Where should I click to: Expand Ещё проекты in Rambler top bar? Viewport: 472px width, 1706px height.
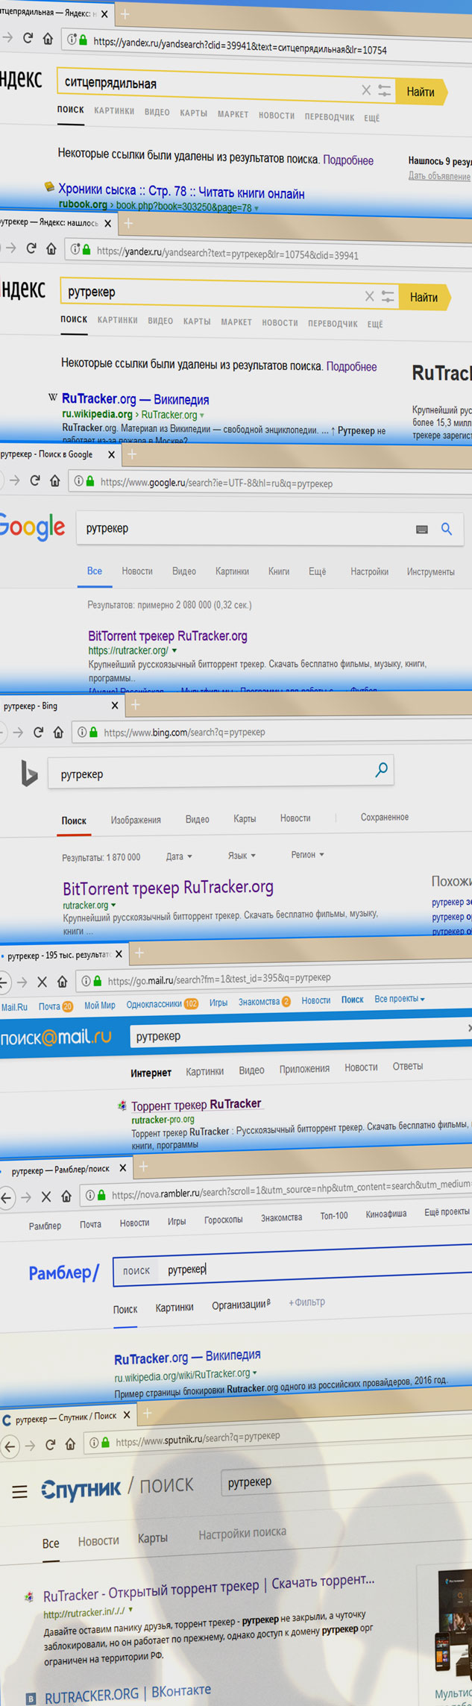point(447,1212)
